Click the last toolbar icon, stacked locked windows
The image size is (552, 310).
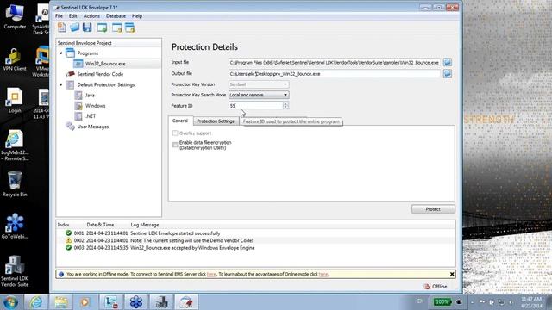coord(130,28)
